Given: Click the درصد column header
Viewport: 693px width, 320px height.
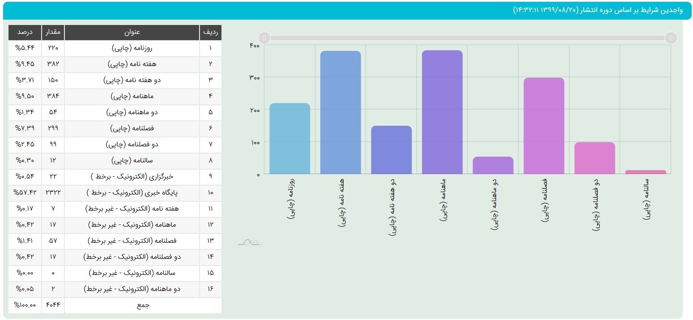Looking at the screenshot, I should pos(25,33).
